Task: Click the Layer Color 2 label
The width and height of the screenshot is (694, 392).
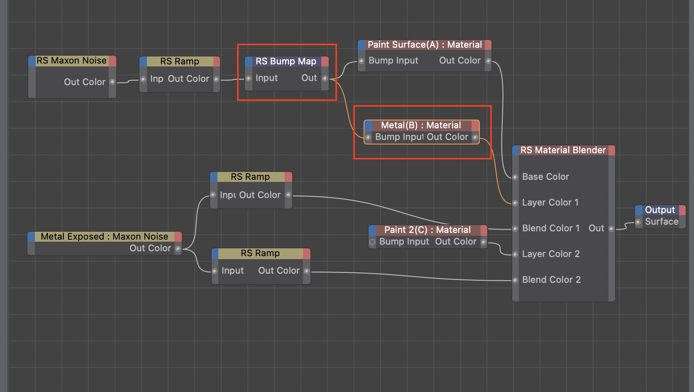Action: point(550,254)
